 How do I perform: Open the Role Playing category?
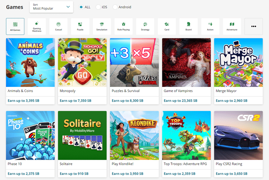click(123, 26)
